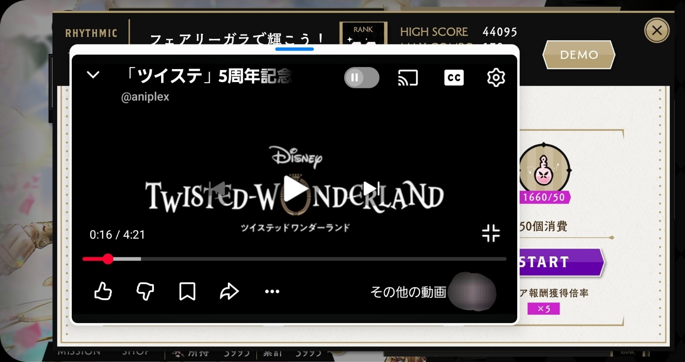Play the paused video

tap(295, 189)
